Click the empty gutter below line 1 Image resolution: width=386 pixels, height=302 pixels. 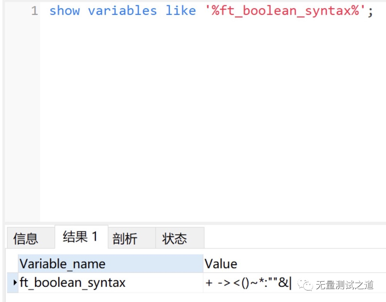[x=22, y=116]
